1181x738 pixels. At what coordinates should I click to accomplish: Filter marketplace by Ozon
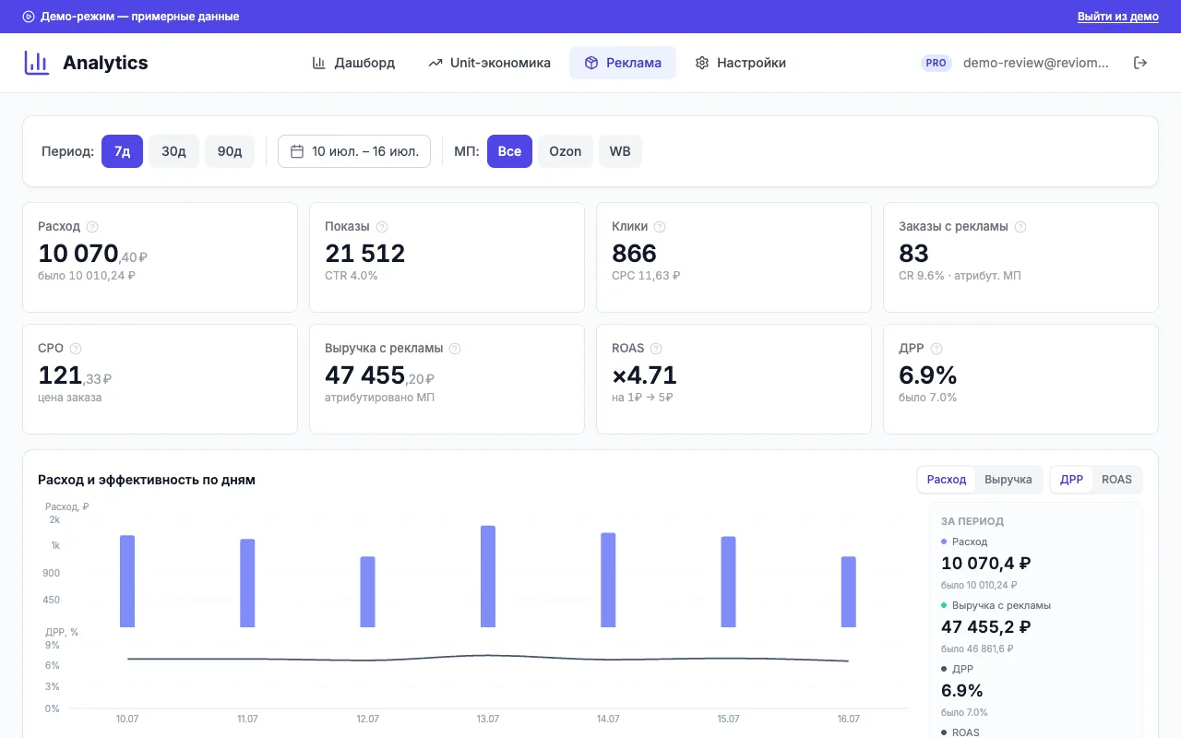pyautogui.click(x=566, y=151)
